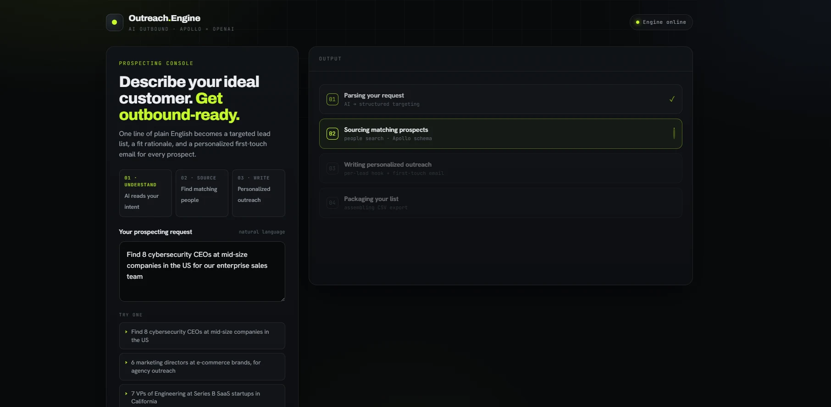Click the 01 Understand step card
This screenshot has height=407, width=831.
tap(145, 193)
